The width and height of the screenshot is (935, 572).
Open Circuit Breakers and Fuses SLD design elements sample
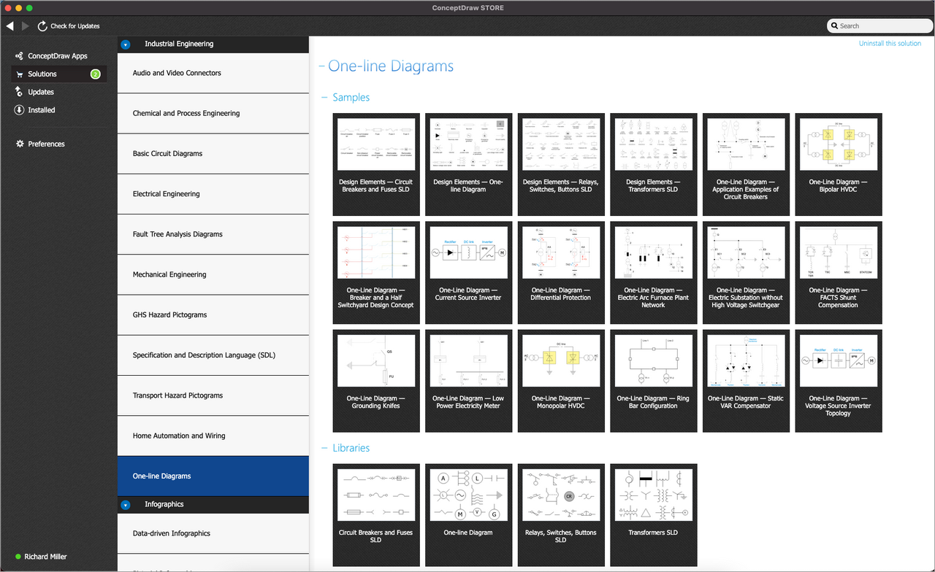(376, 164)
